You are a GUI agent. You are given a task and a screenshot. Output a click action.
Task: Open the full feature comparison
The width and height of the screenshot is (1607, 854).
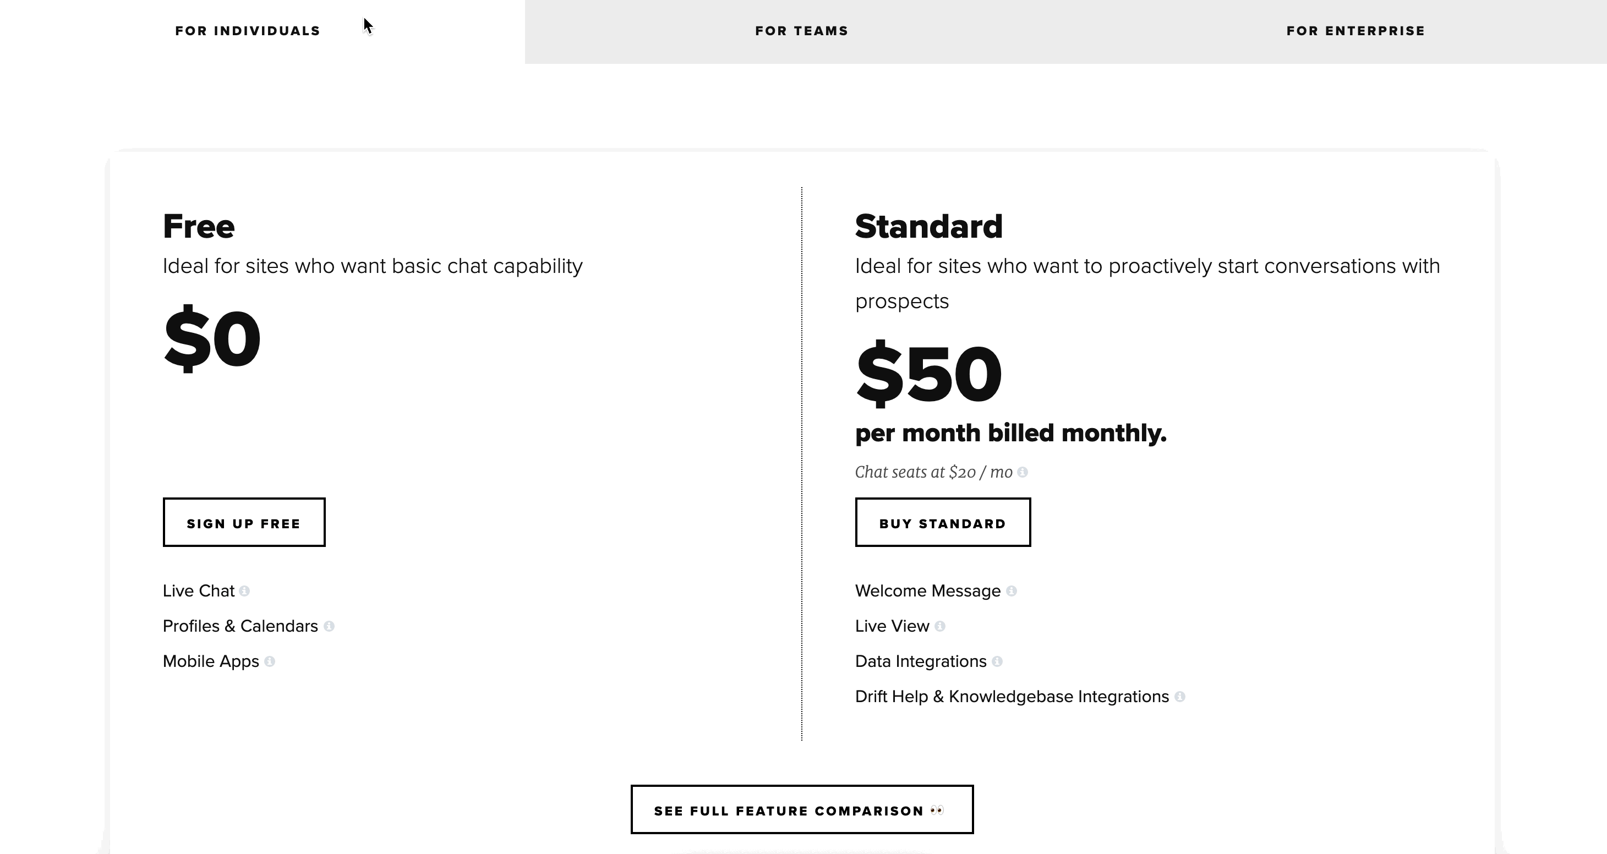(x=802, y=809)
